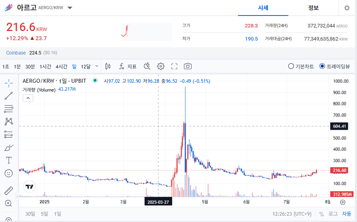Click the AERGO coin logo
The height and width of the screenshot is (222, 357).
[x=8, y=8]
